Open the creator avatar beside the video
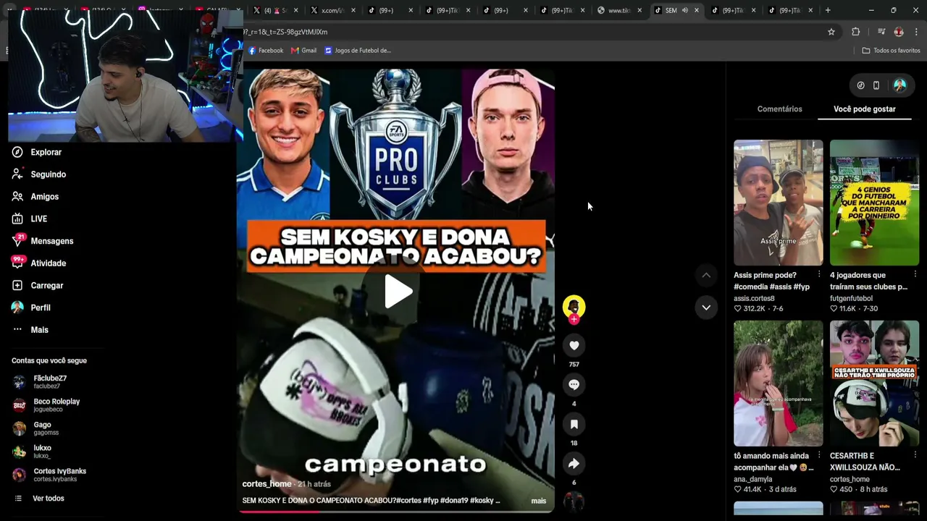This screenshot has width=927, height=521. [574, 306]
